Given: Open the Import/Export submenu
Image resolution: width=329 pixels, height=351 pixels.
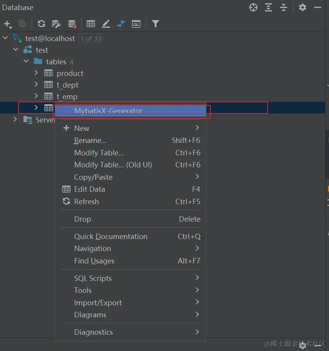Looking at the screenshot, I should (x=130, y=303).
